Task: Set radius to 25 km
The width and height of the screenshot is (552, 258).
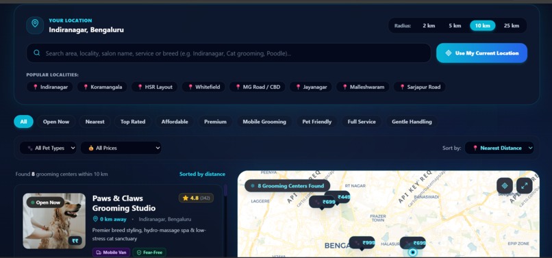Action: coord(511,26)
